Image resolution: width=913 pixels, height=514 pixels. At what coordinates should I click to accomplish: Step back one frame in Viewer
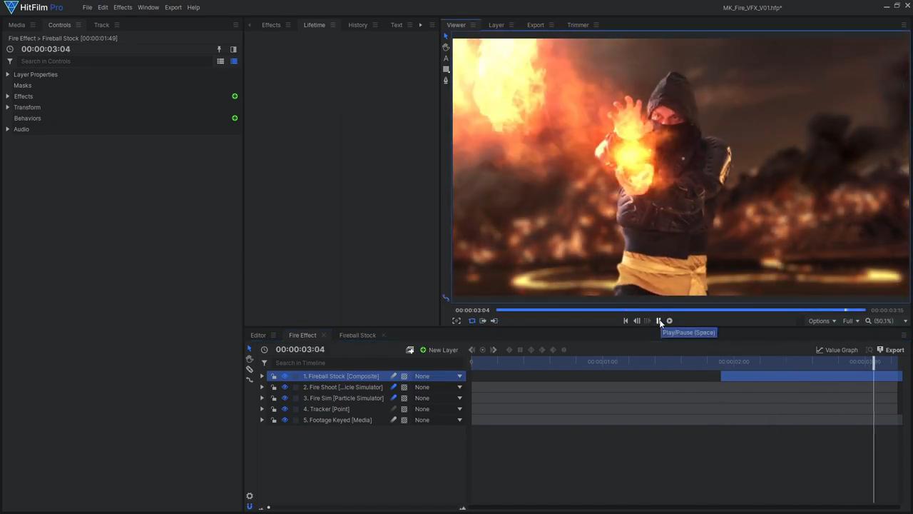637,321
